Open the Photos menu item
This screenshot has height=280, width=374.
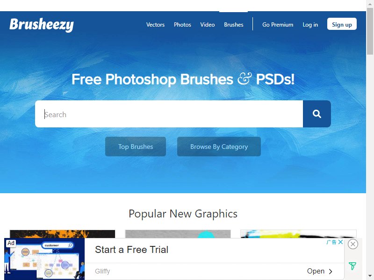pyautogui.click(x=182, y=25)
